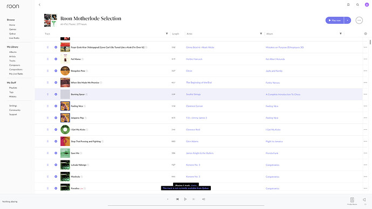Screen dimensions: 372x209
Task: Click the Boogaloo Pow cover thumbnail
Action: pyautogui.click(x=65, y=71)
